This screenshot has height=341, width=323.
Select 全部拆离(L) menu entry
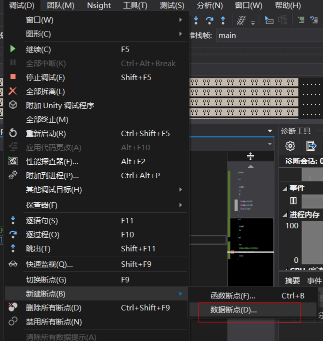(96, 92)
